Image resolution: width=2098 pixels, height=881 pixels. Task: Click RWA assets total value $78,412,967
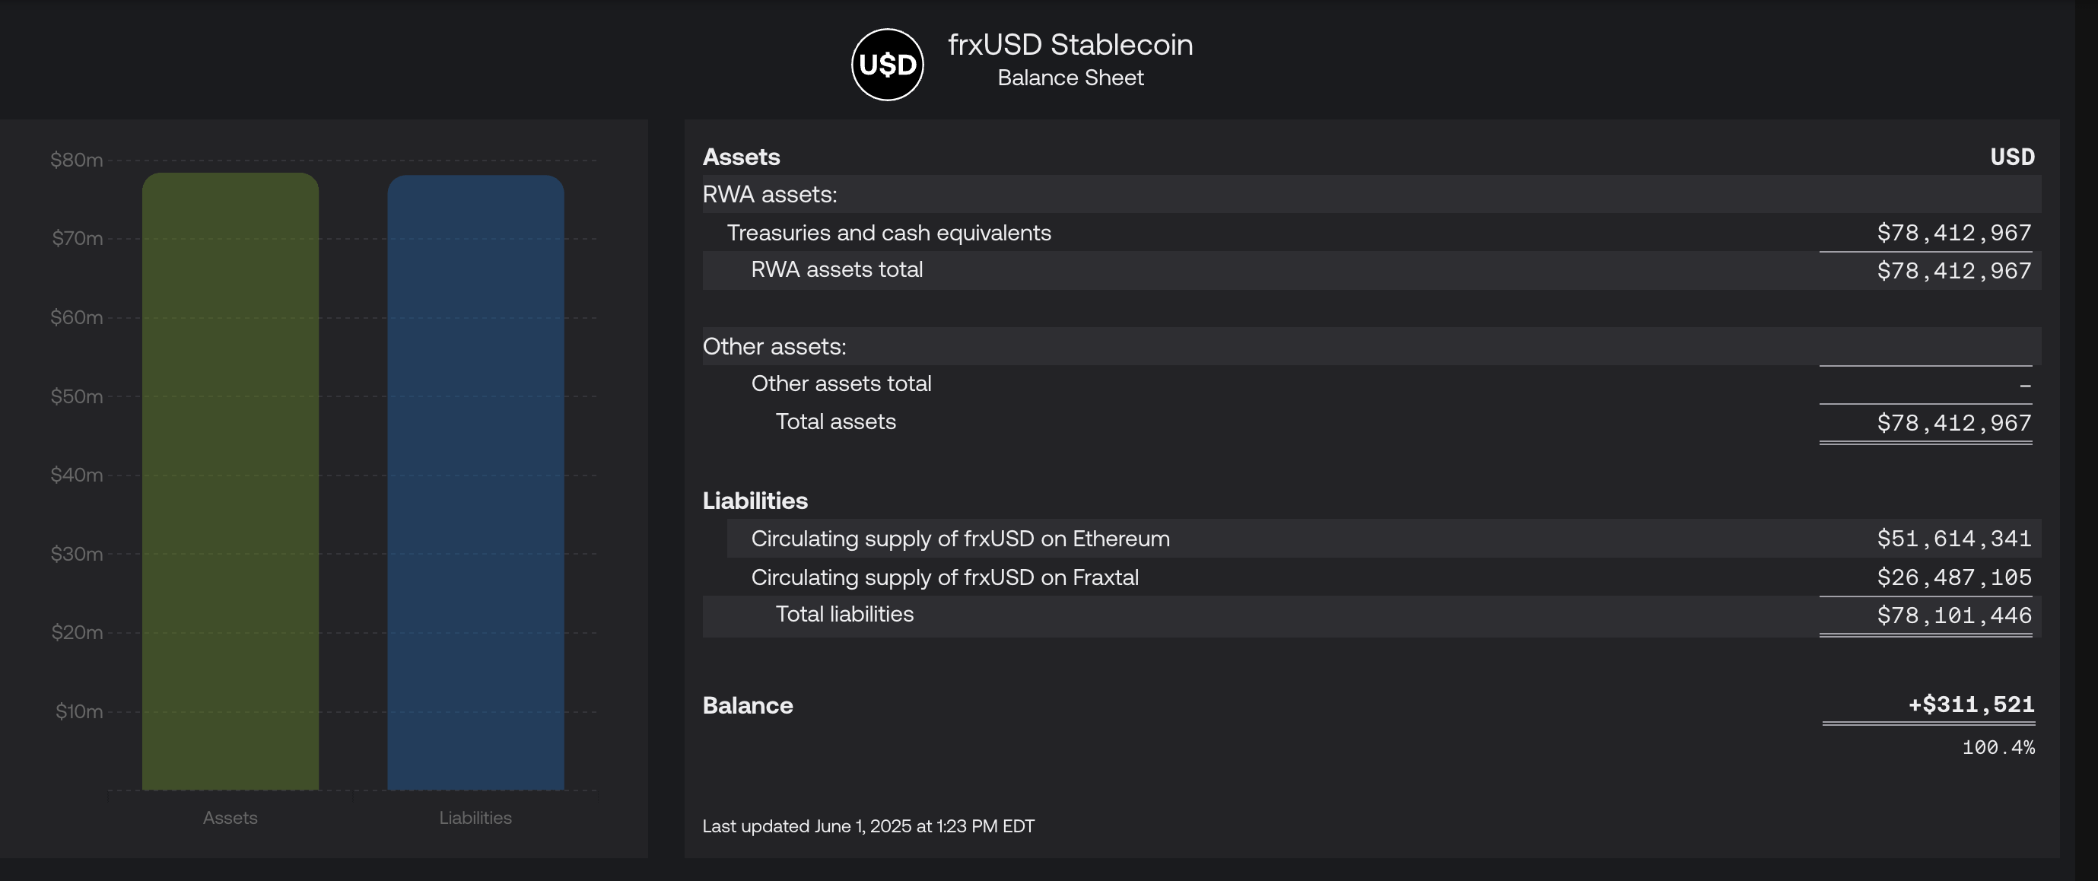click(1953, 270)
